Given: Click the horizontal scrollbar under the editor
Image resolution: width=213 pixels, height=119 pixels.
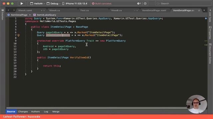Looking at the screenshot, I should (97, 108).
